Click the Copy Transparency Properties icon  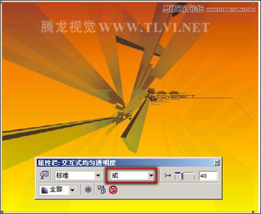pyautogui.click(x=102, y=189)
